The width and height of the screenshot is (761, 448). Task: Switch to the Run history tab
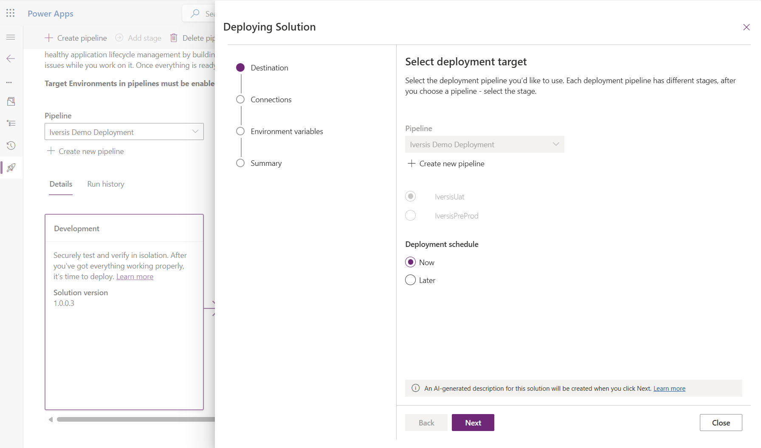pos(106,184)
